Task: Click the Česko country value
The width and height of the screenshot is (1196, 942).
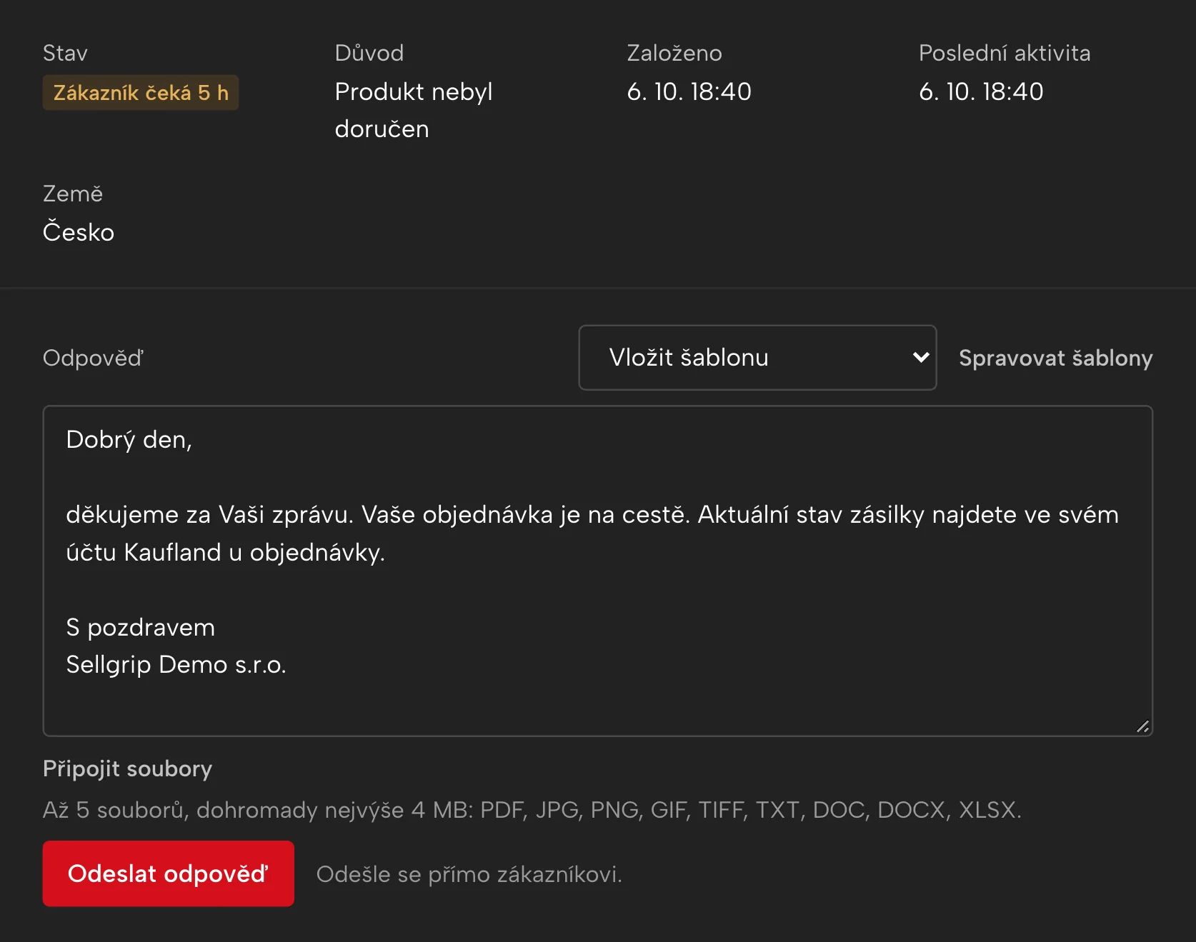Action: click(79, 232)
